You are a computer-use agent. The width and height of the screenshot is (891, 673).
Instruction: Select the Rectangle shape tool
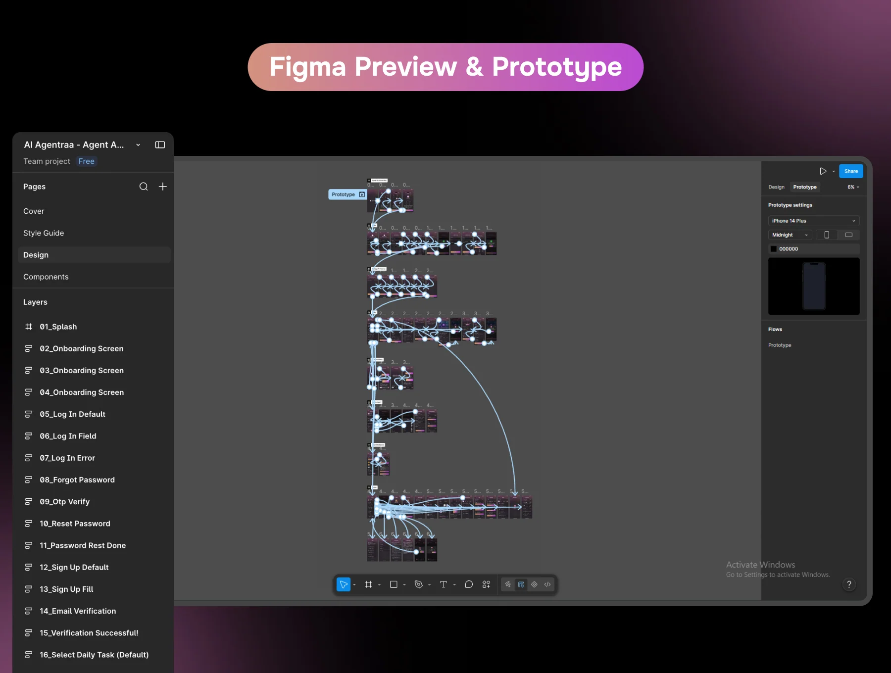(394, 584)
